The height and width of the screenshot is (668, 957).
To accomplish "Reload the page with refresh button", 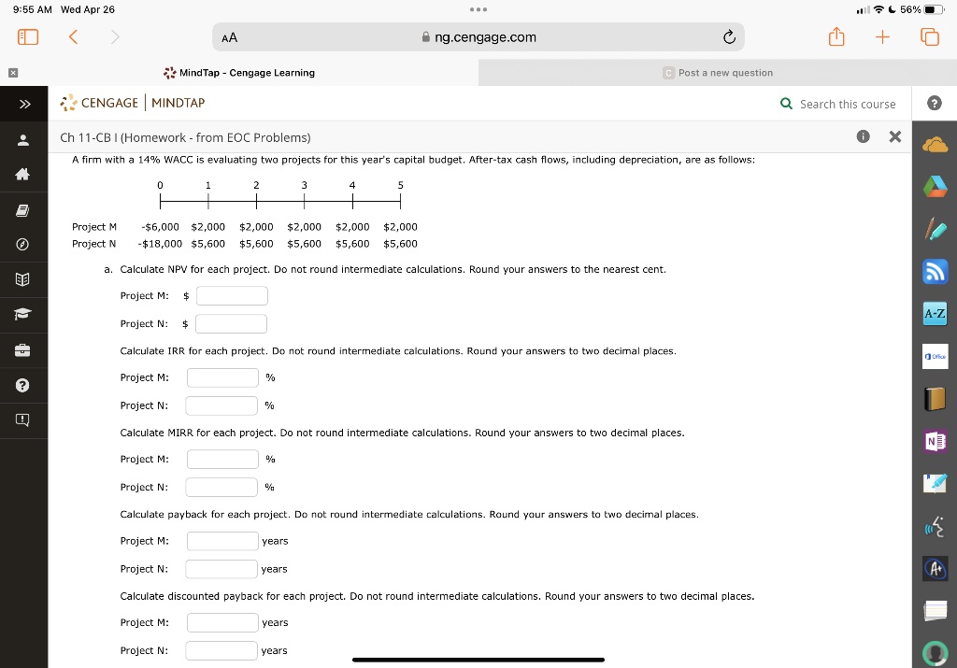I will coord(729,37).
